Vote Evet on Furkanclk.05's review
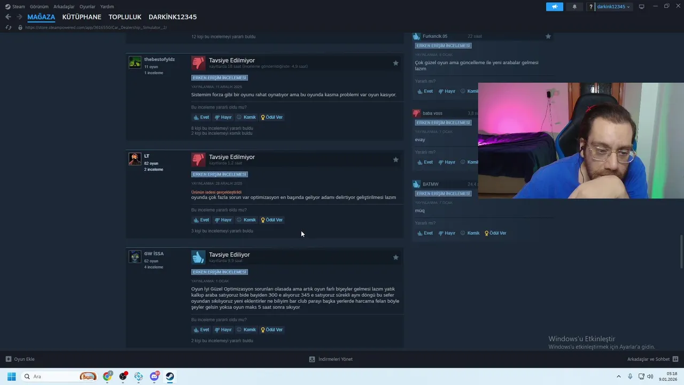This screenshot has height=385, width=684. coord(425,91)
